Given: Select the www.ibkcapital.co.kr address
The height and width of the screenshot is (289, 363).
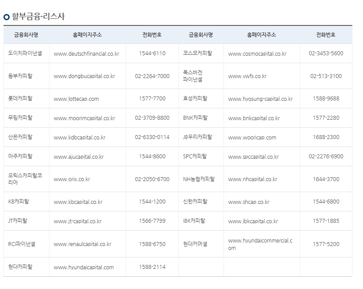Looking at the screenshot, I should [x=253, y=221].
